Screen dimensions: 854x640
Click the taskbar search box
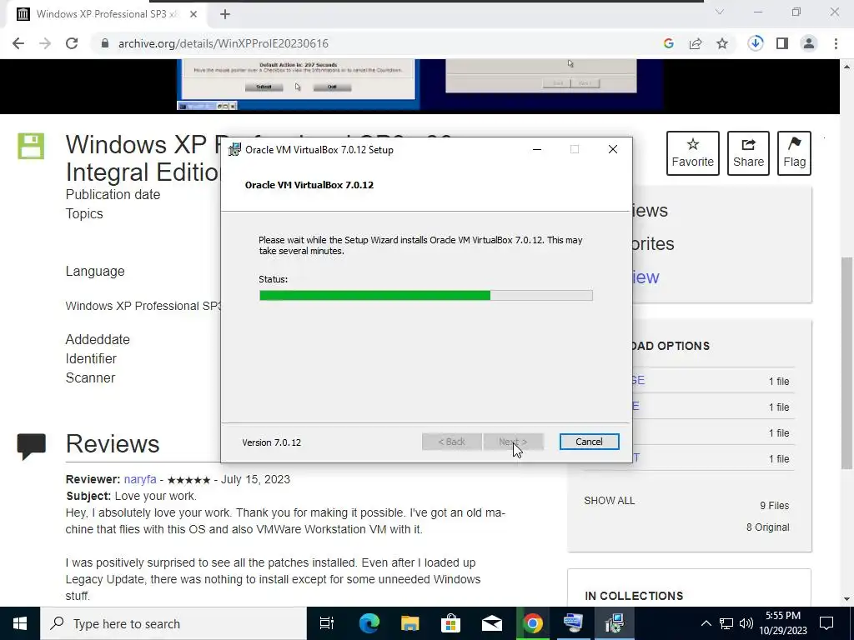(173, 623)
